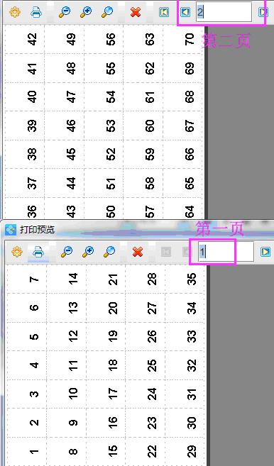Viewport: 274px width, 466px height.
Task: Click the printer icon in upper preview window
Action: point(36,12)
